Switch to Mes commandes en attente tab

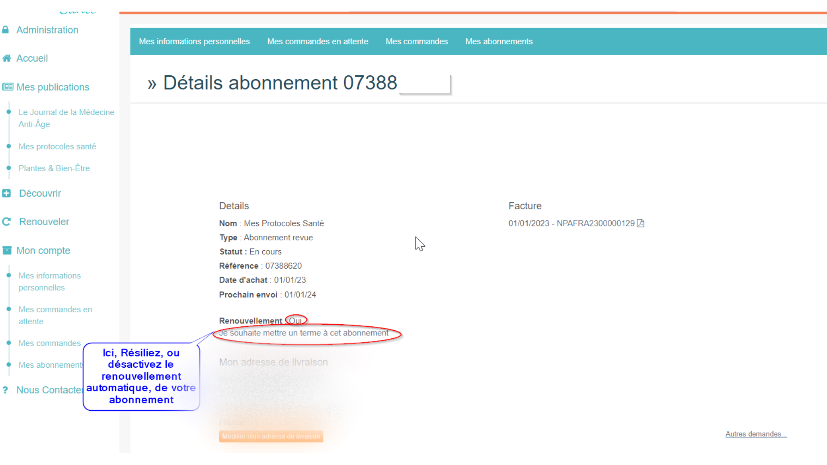317,41
